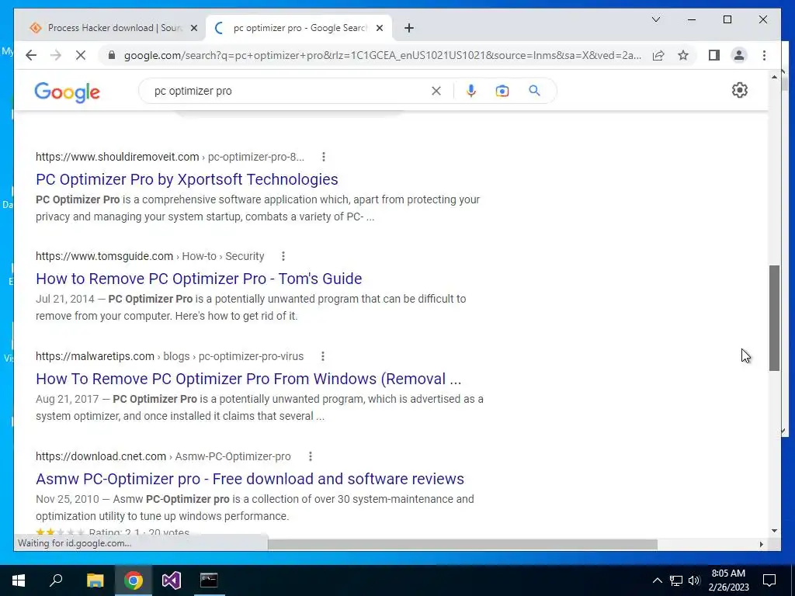795x596 pixels.
Task: Click the page vertical scrollbar thumb
Action: 774,317
